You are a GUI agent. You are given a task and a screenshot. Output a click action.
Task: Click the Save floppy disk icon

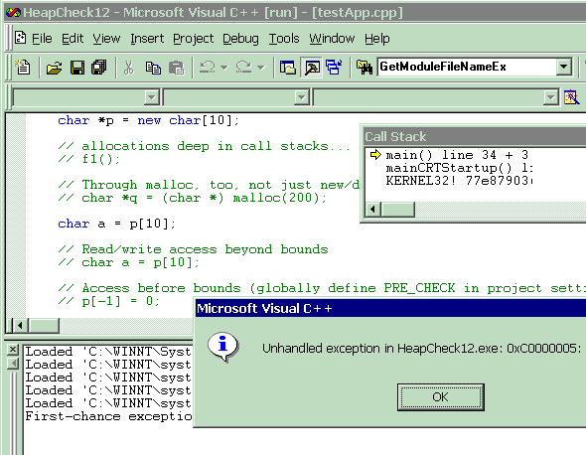[77, 68]
